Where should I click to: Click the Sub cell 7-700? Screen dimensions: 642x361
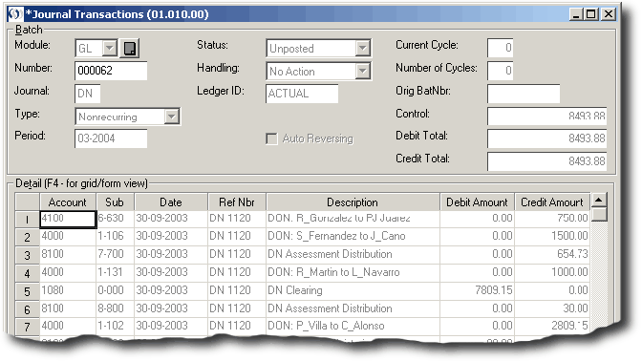click(x=116, y=254)
